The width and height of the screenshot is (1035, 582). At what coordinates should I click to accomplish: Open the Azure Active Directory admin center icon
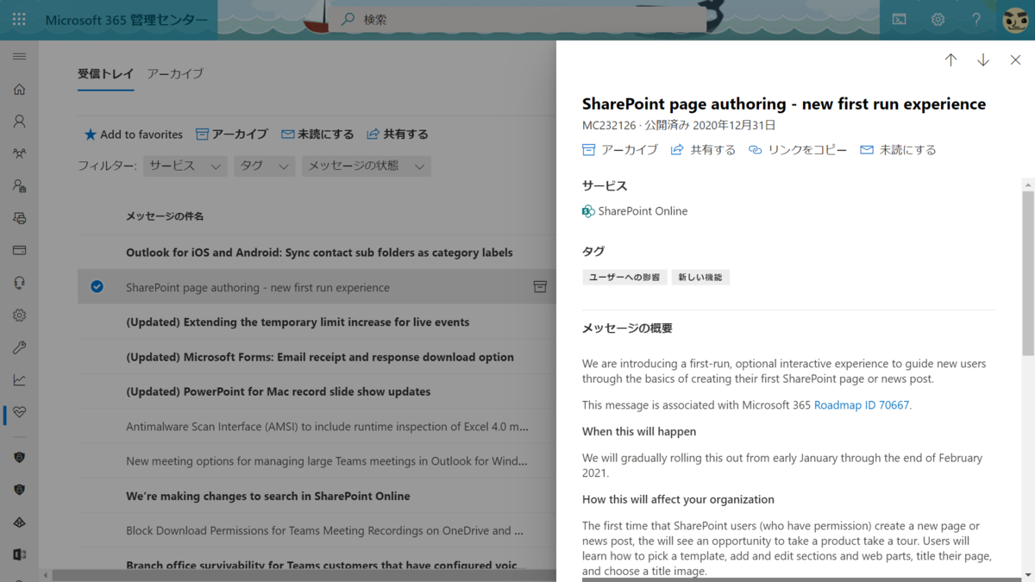click(x=19, y=522)
